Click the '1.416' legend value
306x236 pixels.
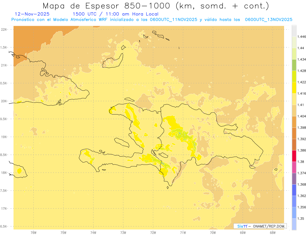coord(302,94)
